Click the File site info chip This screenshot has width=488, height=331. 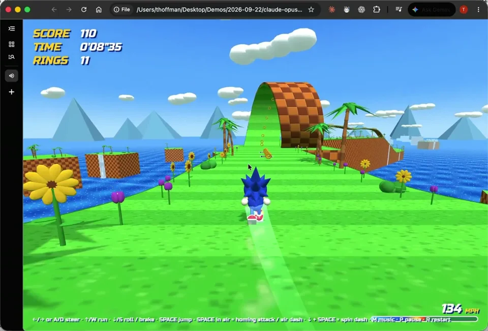122,10
